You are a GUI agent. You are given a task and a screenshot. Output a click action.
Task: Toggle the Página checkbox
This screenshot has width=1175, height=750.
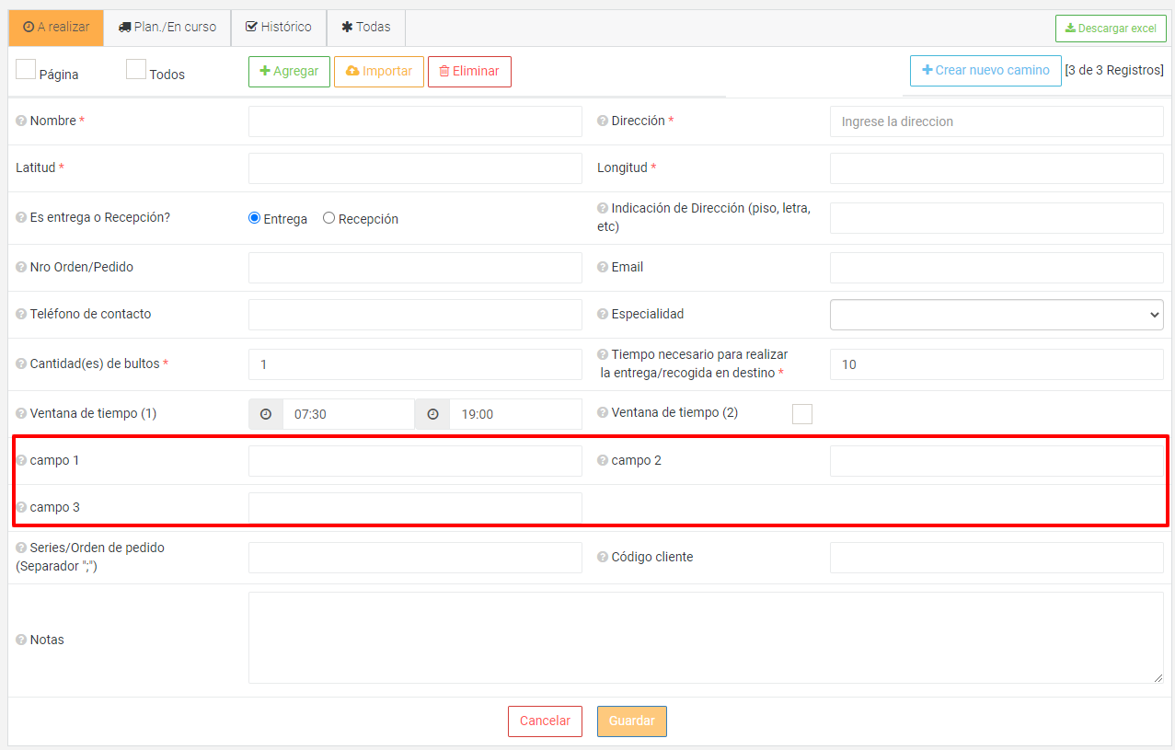click(26, 70)
